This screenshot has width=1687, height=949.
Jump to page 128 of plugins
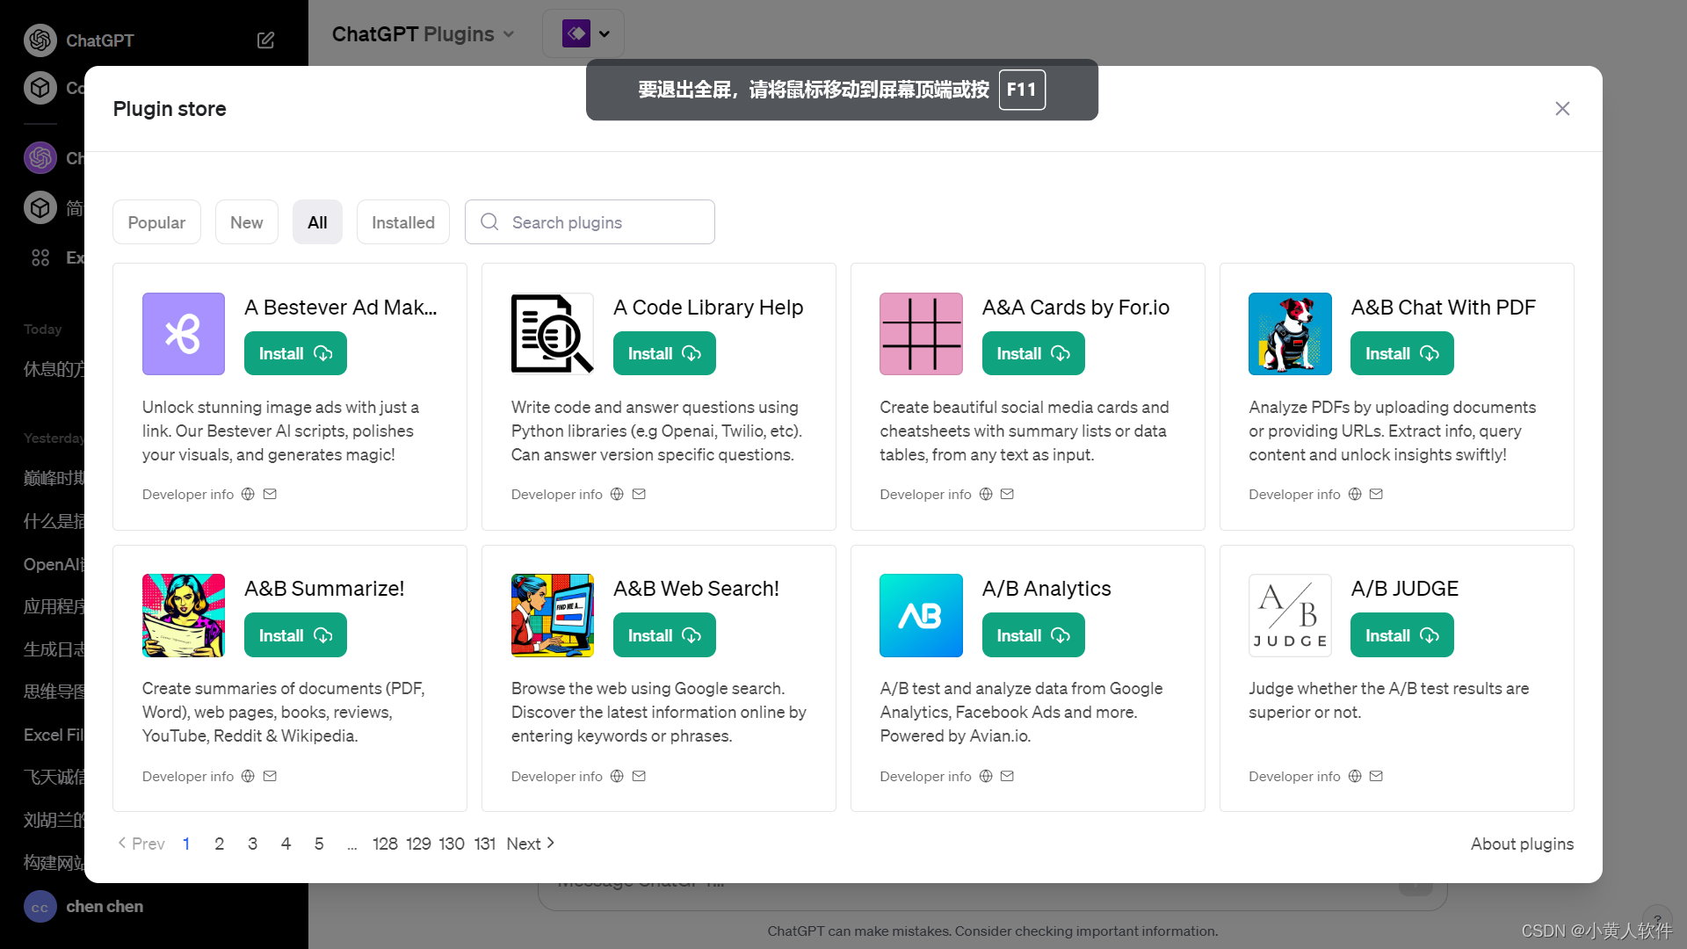(x=385, y=844)
